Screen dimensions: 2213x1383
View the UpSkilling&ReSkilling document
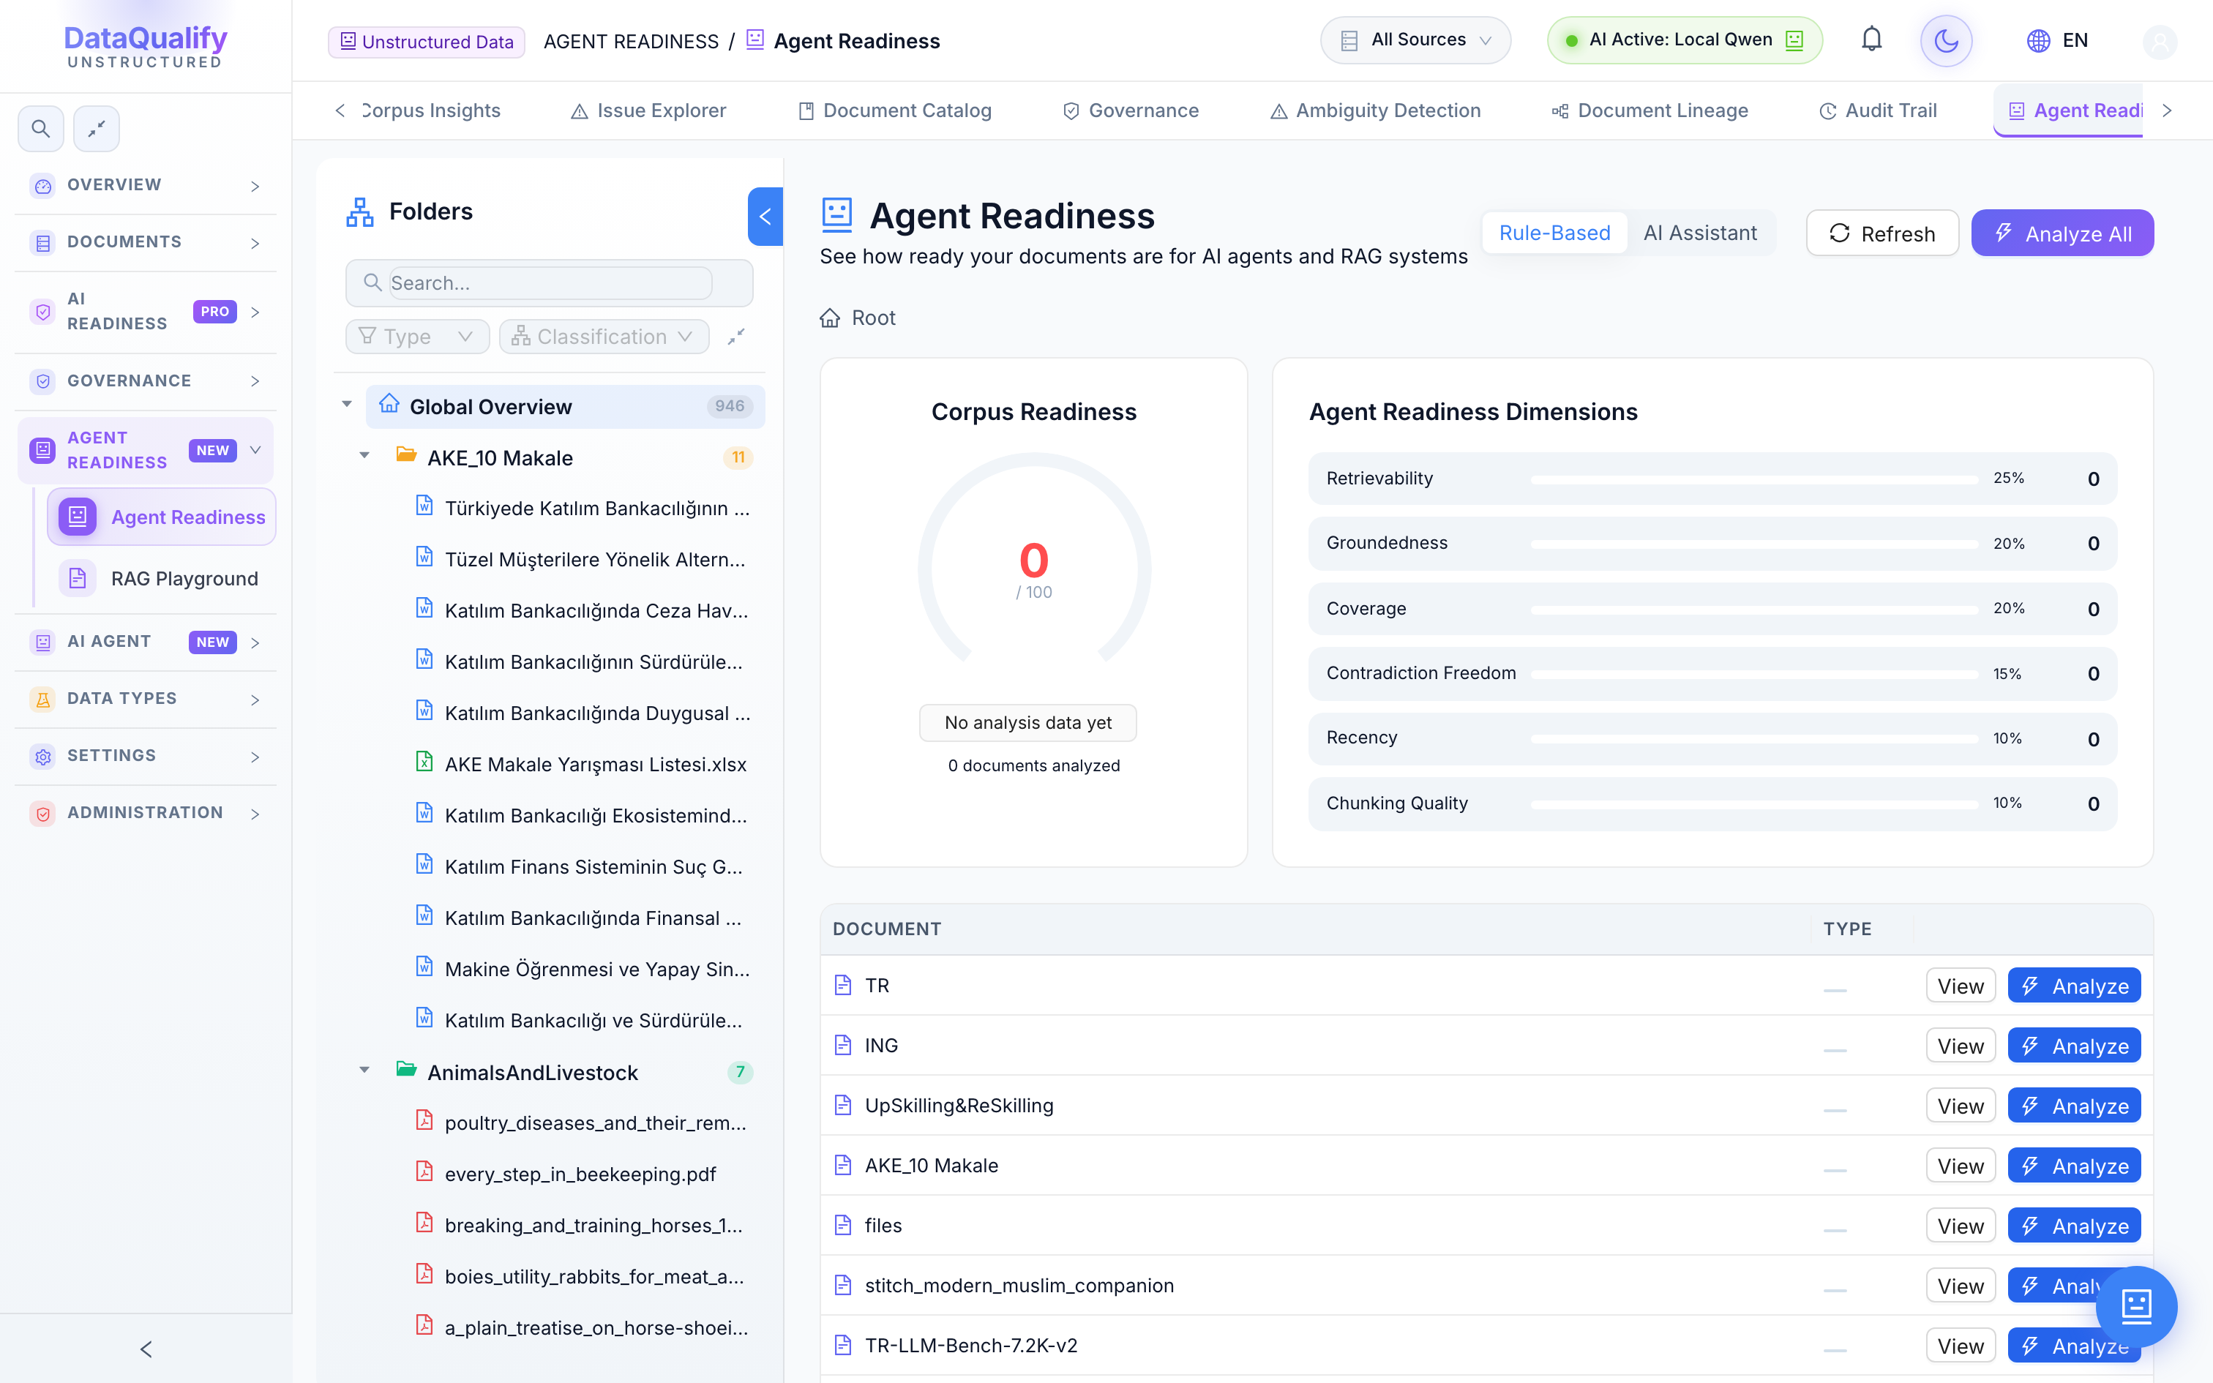coord(1960,1106)
